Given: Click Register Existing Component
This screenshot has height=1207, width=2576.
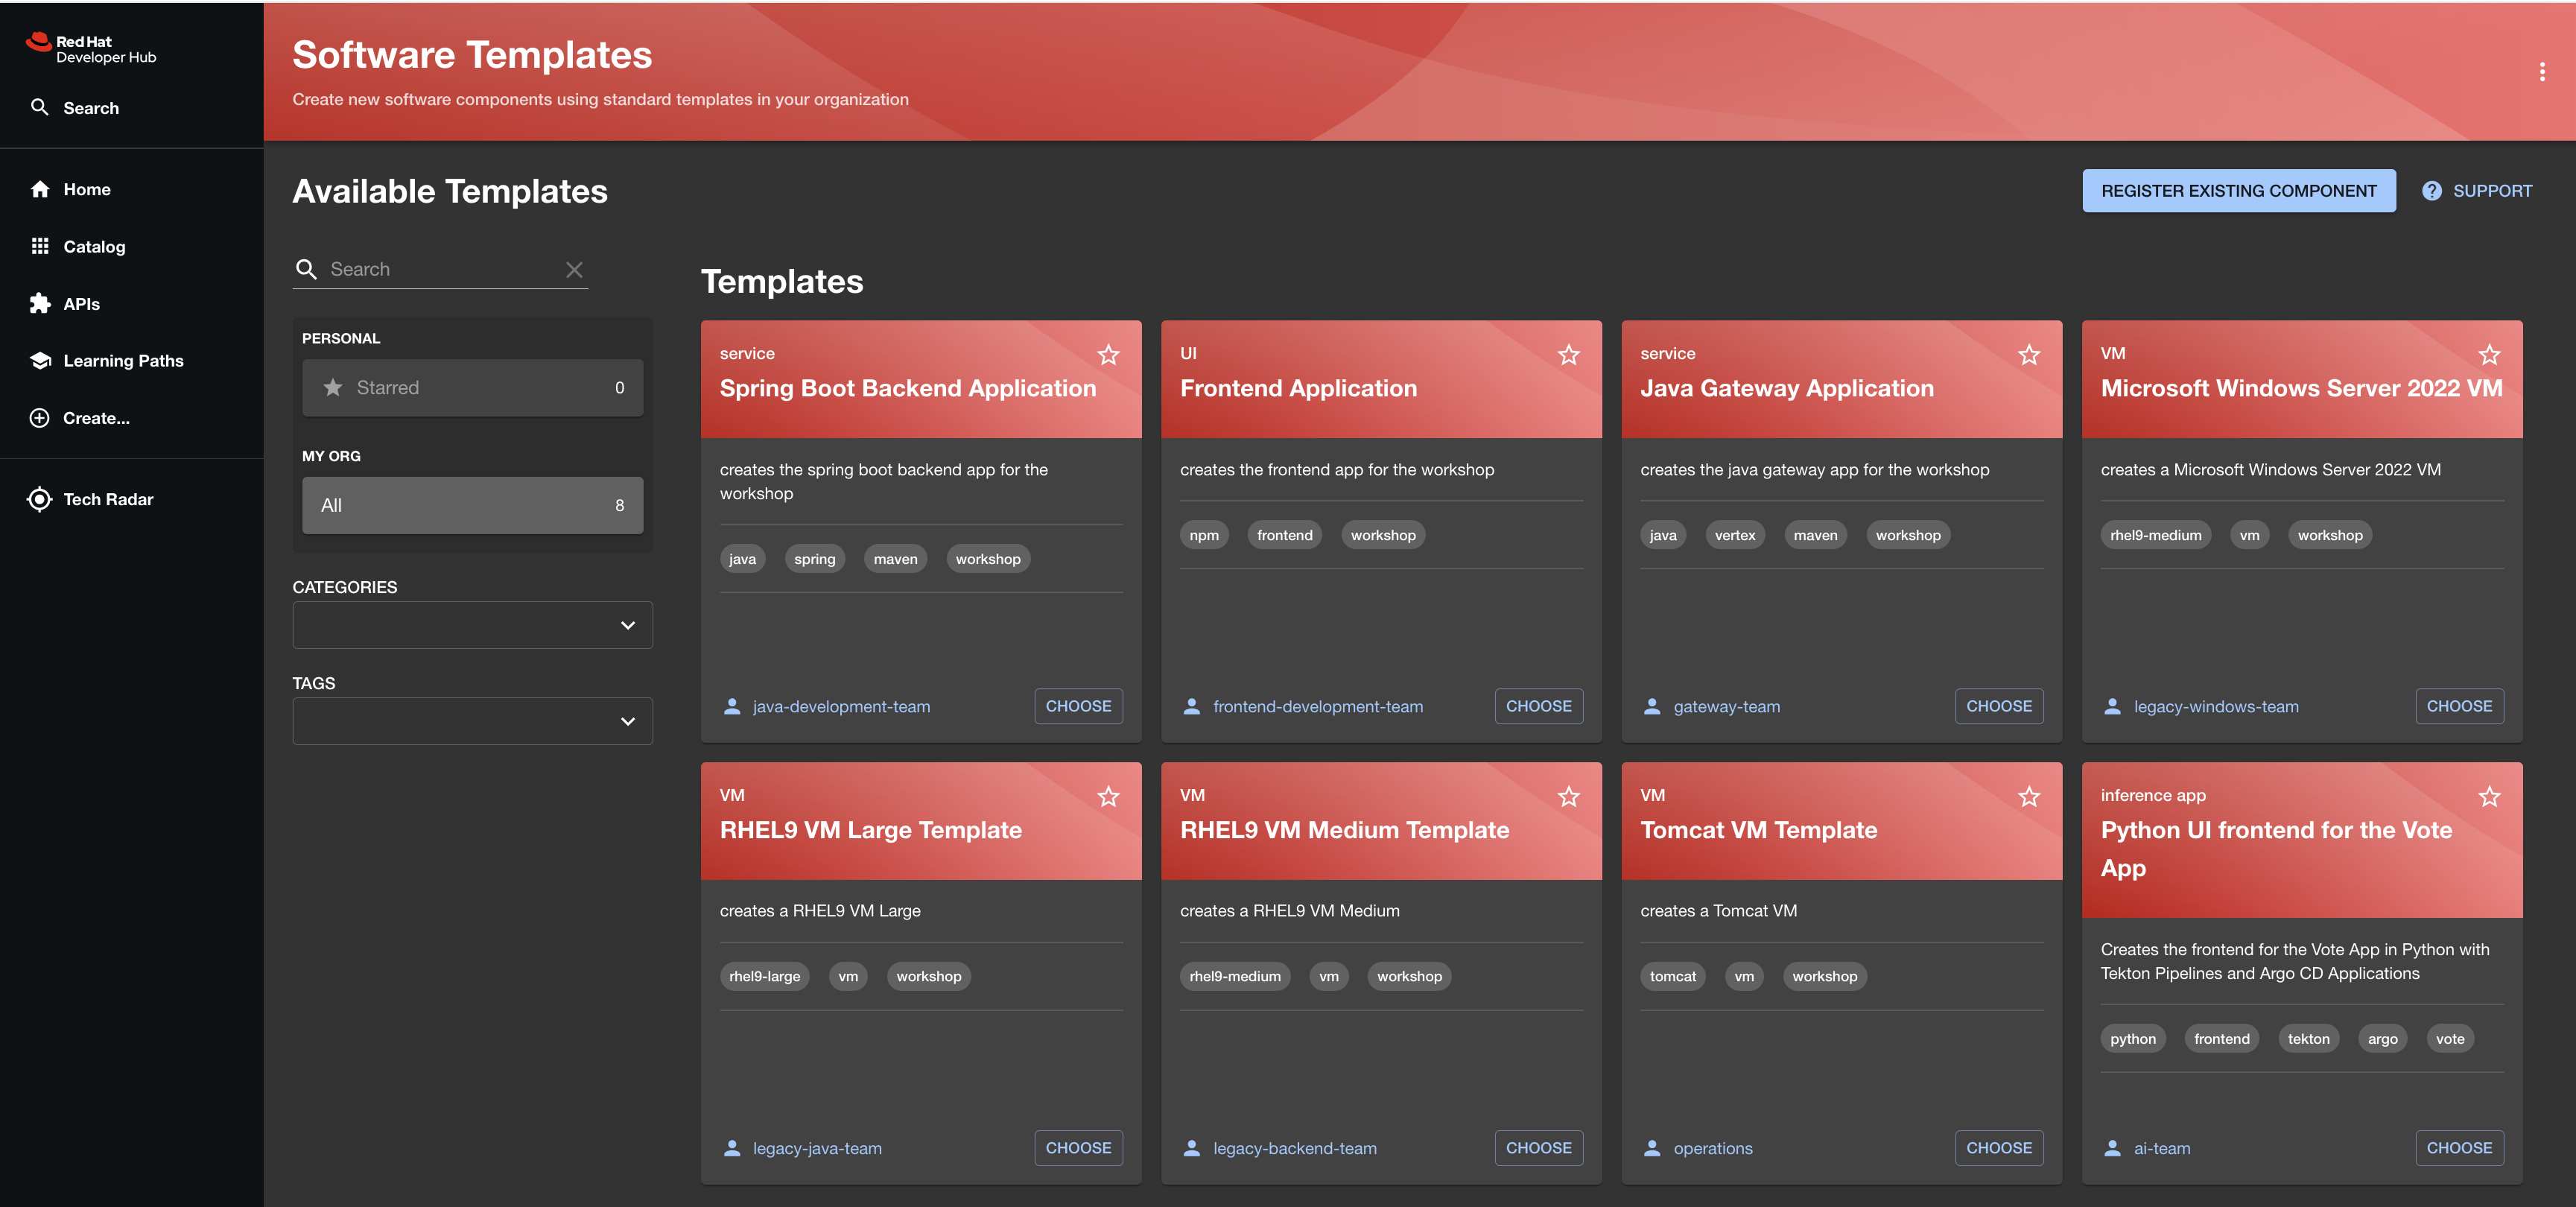Looking at the screenshot, I should (x=2239, y=190).
